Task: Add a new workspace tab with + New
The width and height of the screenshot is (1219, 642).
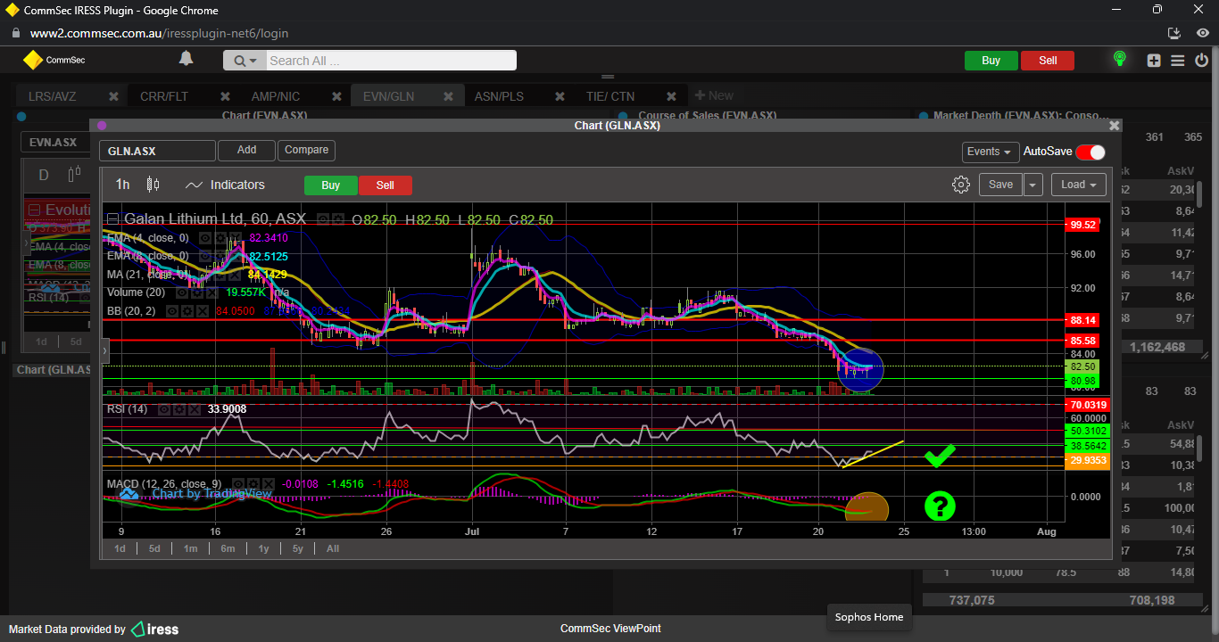Action: 714,95
